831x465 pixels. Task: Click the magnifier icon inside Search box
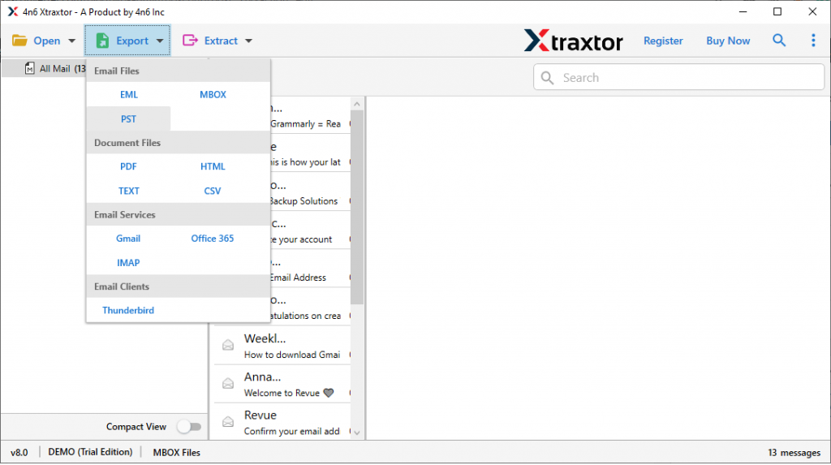[x=548, y=78]
